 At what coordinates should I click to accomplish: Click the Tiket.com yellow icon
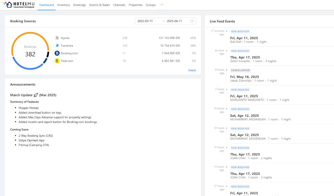click(57, 61)
